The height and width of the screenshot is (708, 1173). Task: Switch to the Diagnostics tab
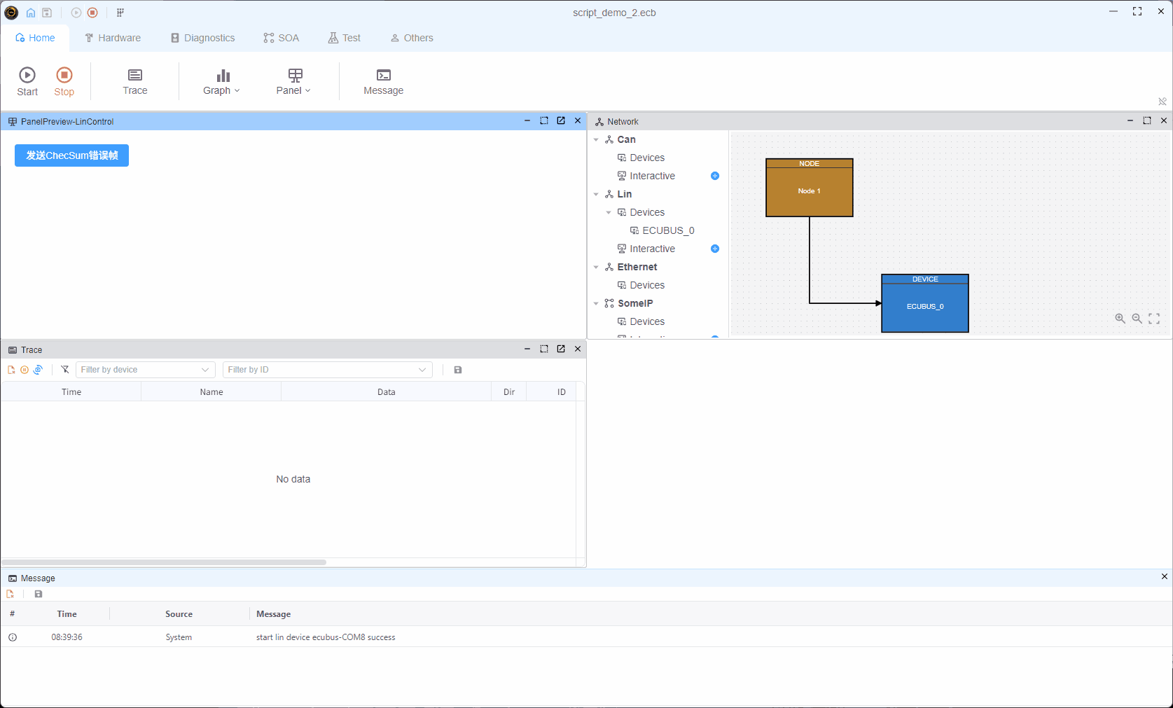203,38
